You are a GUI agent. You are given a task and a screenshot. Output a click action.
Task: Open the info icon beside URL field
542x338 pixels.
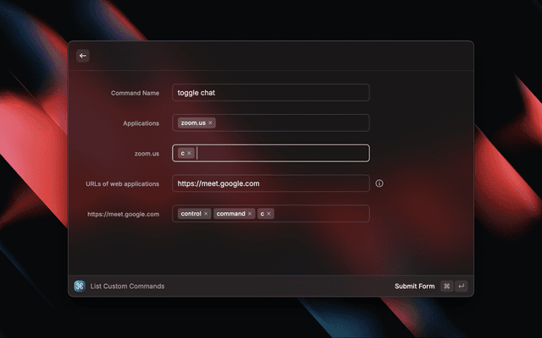coord(379,183)
